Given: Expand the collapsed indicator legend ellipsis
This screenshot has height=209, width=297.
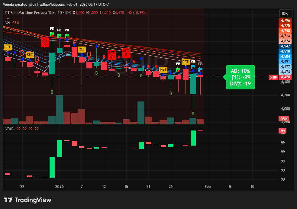Looking at the screenshot, I should pyautogui.click(x=7, y=18).
